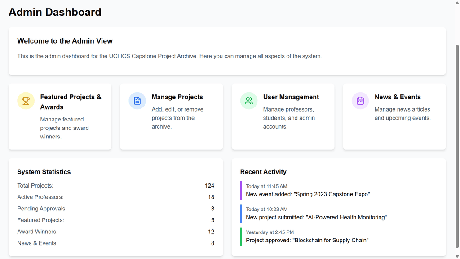This screenshot has height=259, width=460.
Task: Select the "Blockchain for Supply Chain" activity entry
Action: point(307,240)
